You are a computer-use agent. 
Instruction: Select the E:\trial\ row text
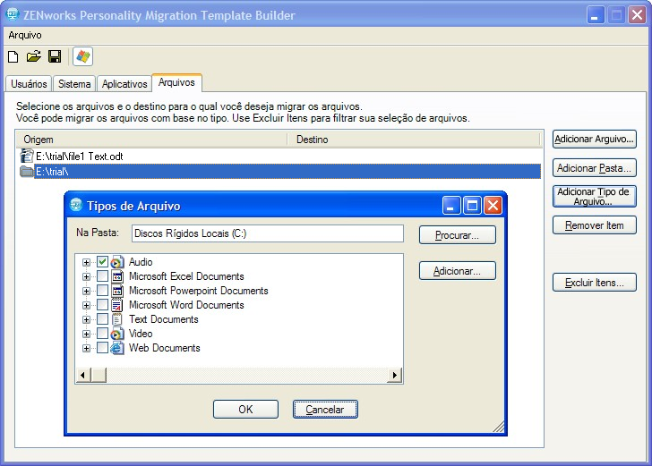click(x=52, y=171)
